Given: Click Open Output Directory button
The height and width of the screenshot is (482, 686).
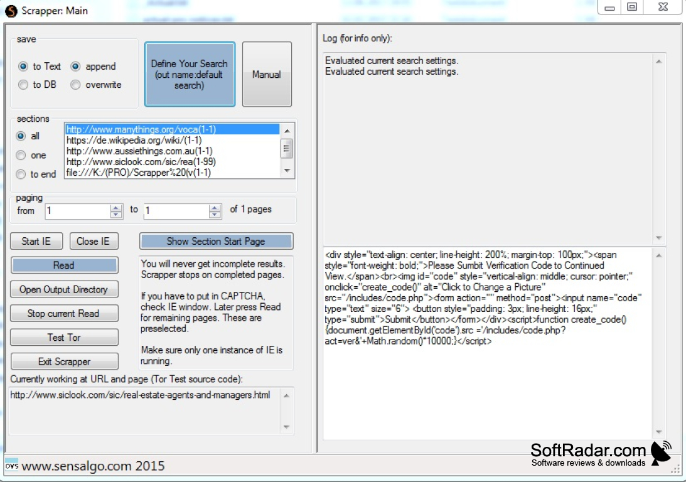Looking at the screenshot, I should point(64,289).
